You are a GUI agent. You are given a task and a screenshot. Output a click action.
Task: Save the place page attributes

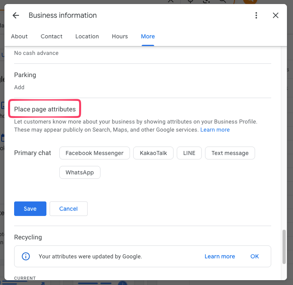tap(30, 209)
